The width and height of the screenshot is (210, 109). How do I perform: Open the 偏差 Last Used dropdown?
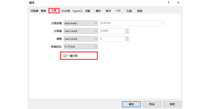(x=81, y=39)
